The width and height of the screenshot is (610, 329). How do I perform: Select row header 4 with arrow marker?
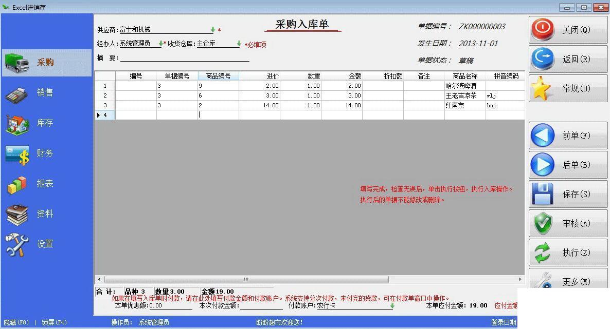click(105, 115)
